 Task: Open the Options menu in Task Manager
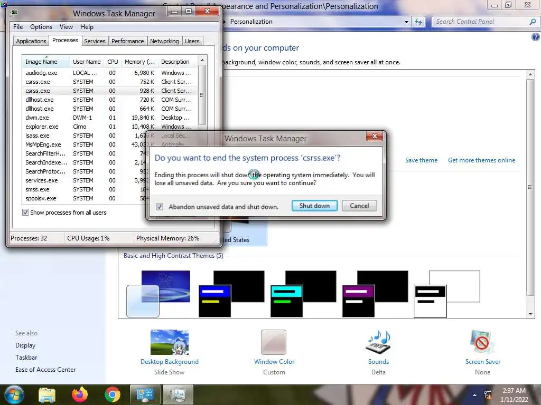41,27
